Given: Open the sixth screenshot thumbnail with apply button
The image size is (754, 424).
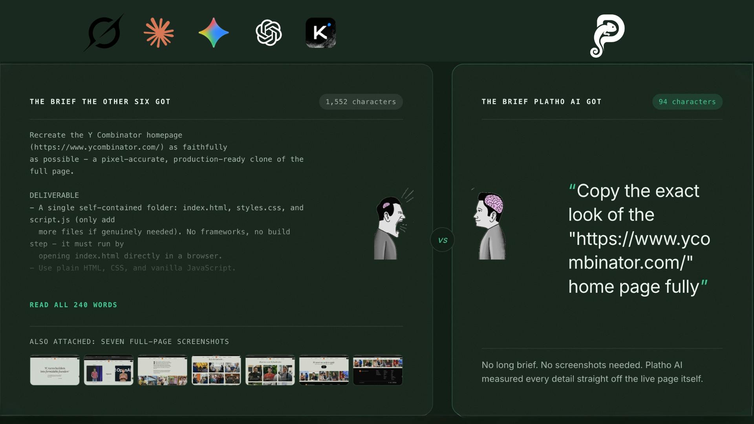Looking at the screenshot, I should 324,370.
